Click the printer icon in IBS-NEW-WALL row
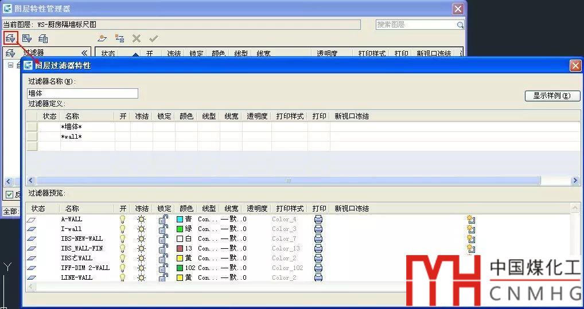The height and width of the screenshot is (309, 584). pyautogui.click(x=318, y=238)
